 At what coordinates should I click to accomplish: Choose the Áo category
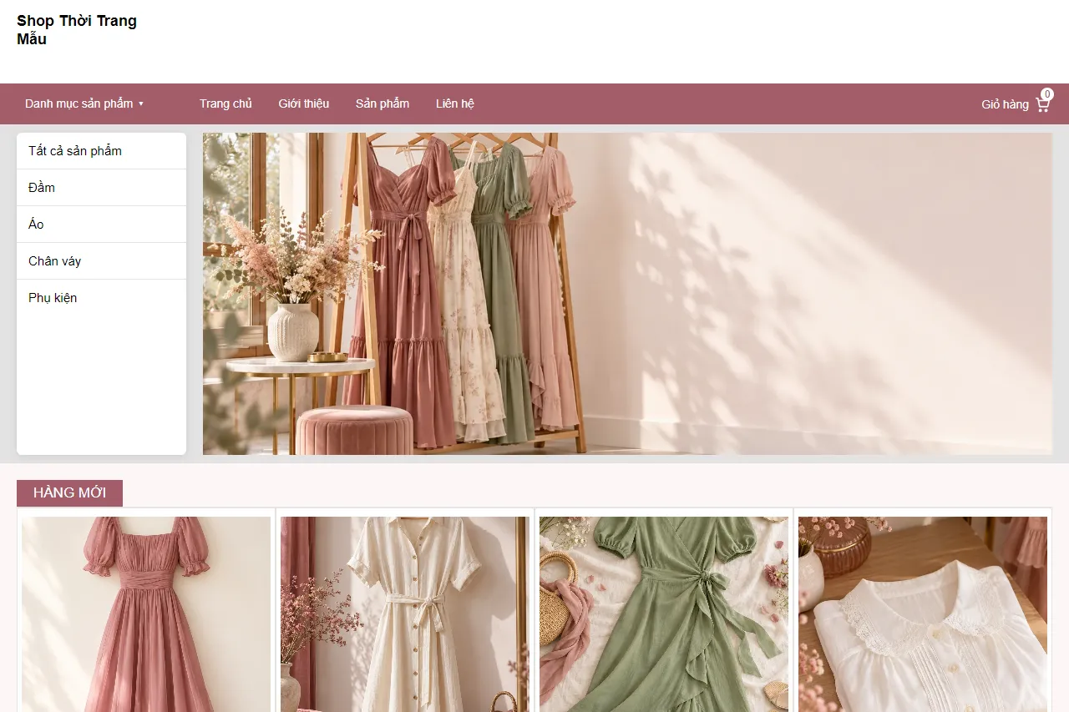(101, 225)
